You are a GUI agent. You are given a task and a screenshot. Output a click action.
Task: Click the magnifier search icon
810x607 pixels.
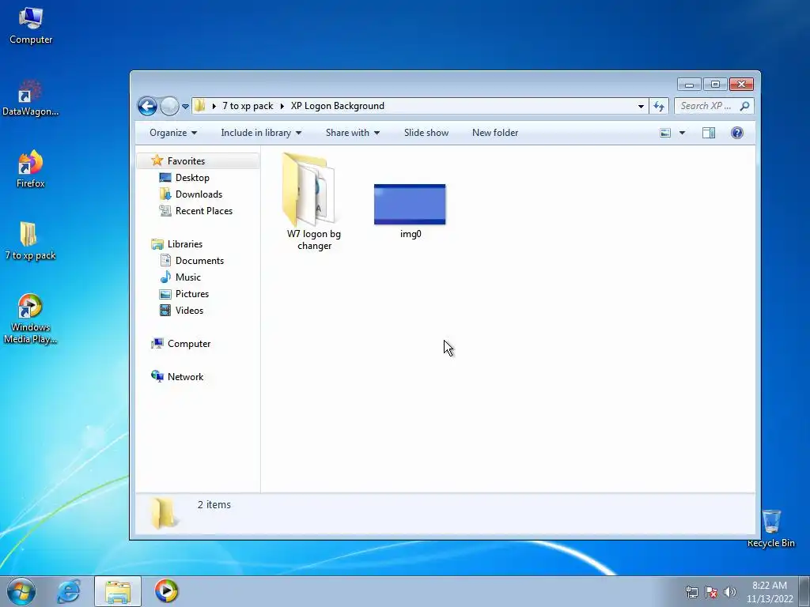tap(744, 106)
